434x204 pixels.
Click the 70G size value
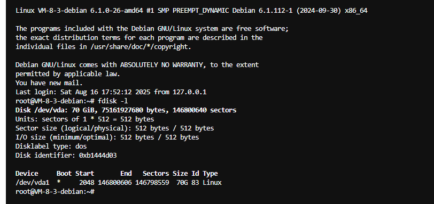182,183
